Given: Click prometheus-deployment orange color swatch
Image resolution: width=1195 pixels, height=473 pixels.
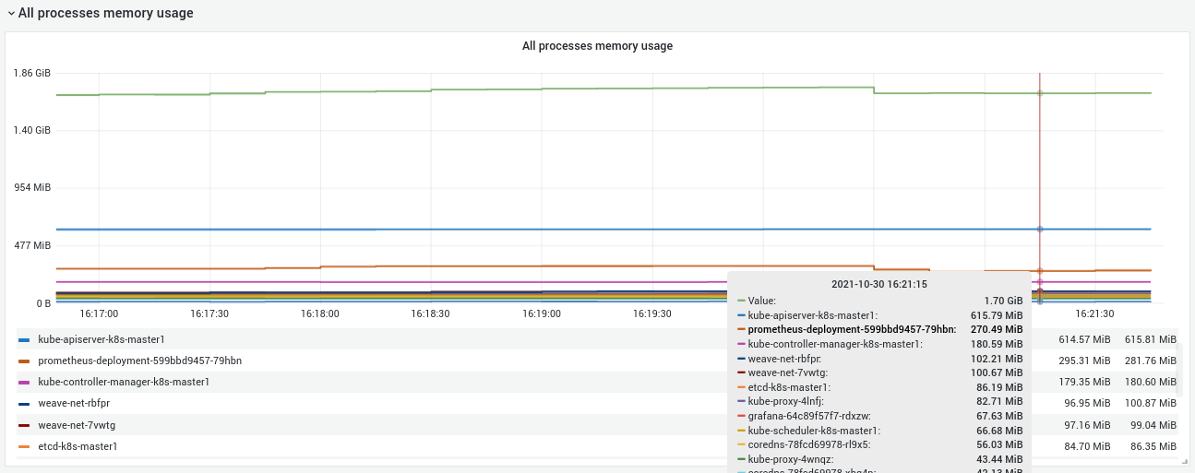Looking at the screenshot, I should (x=25, y=361).
